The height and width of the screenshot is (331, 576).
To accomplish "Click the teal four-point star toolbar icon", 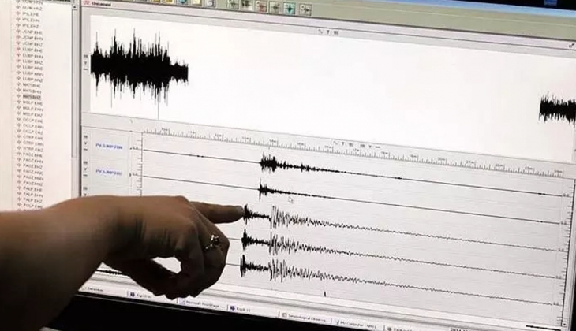I will click(x=289, y=8).
